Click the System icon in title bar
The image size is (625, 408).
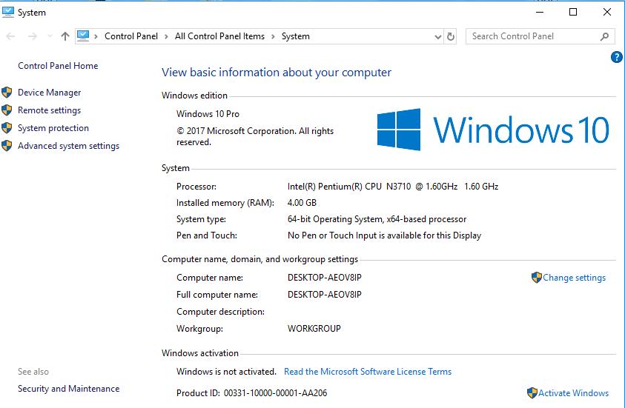(8, 12)
